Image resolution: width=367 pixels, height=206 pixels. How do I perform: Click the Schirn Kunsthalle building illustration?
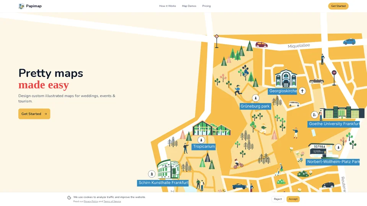tap(168, 169)
